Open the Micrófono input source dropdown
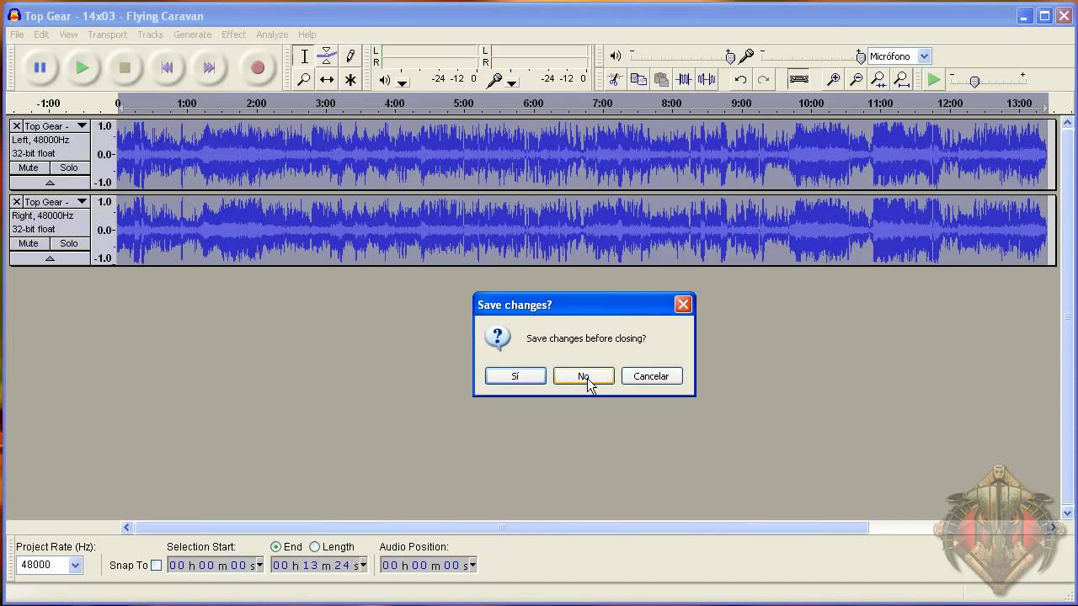The width and height of the screenshot is (1078, 606). 924,56
